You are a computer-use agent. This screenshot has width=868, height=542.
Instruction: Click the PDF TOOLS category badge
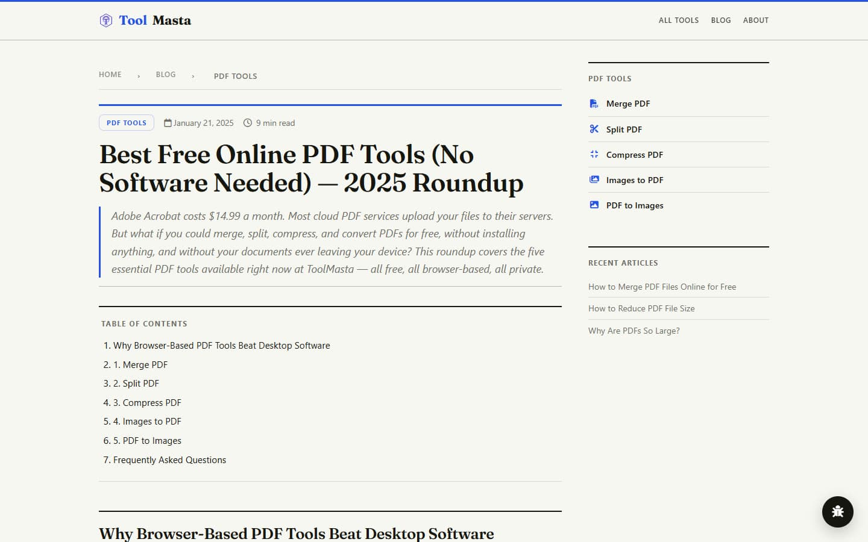[x=127, y=123]
